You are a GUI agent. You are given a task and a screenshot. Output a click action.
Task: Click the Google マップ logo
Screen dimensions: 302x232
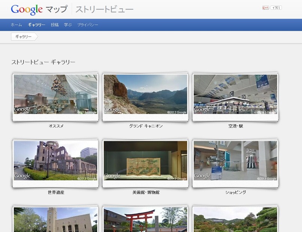pos(39,9)
